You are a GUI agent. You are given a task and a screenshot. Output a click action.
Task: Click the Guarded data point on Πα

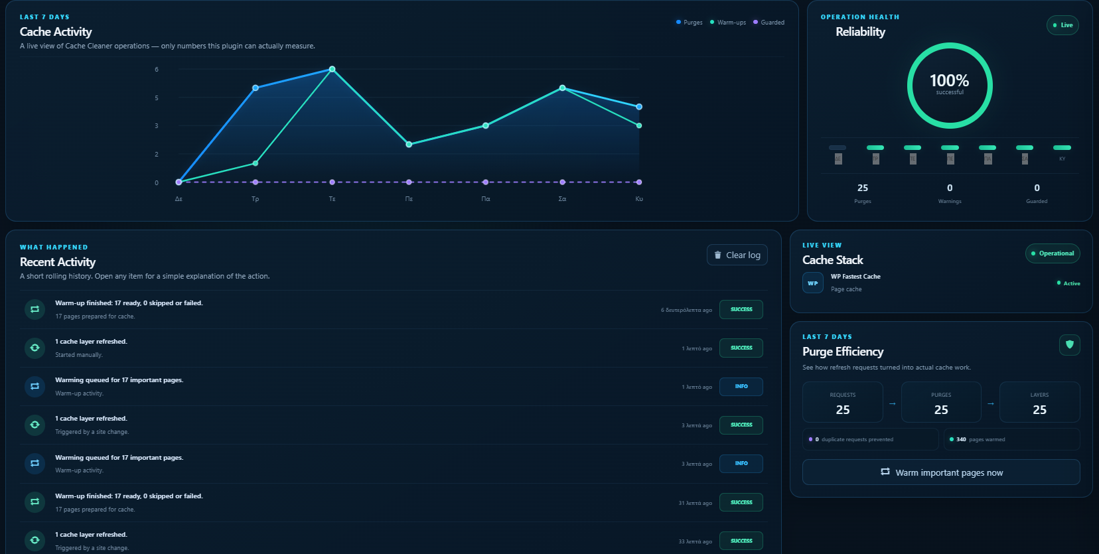point(486,182)
